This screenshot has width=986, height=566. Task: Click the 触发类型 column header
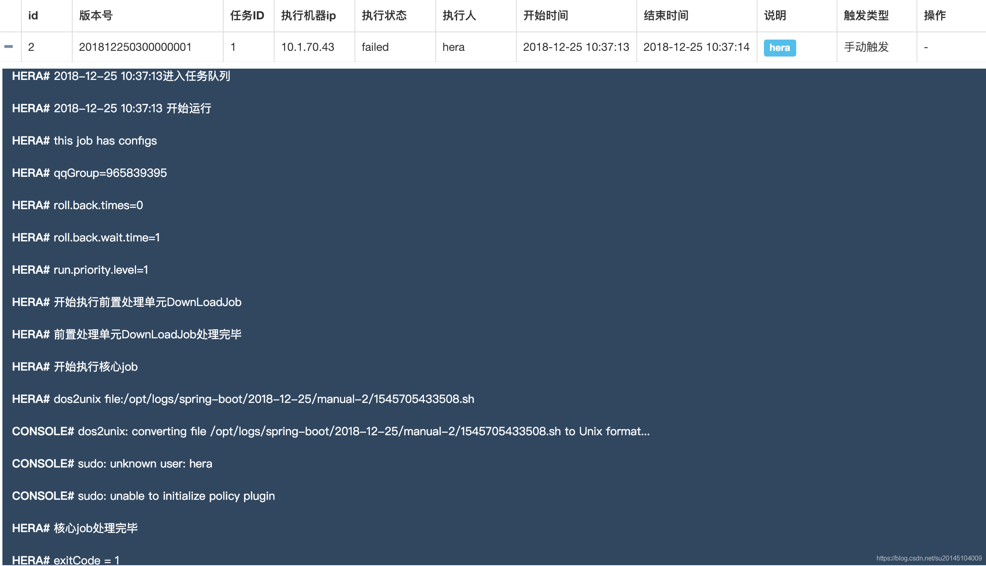(866, 15)
